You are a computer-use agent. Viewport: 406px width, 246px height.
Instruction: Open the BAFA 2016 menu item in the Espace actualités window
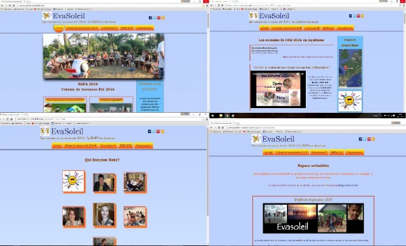336,153
